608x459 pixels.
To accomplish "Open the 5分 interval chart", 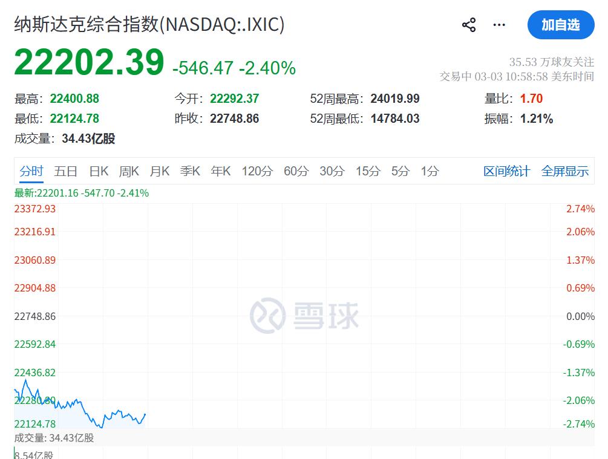I will [402, 171].
